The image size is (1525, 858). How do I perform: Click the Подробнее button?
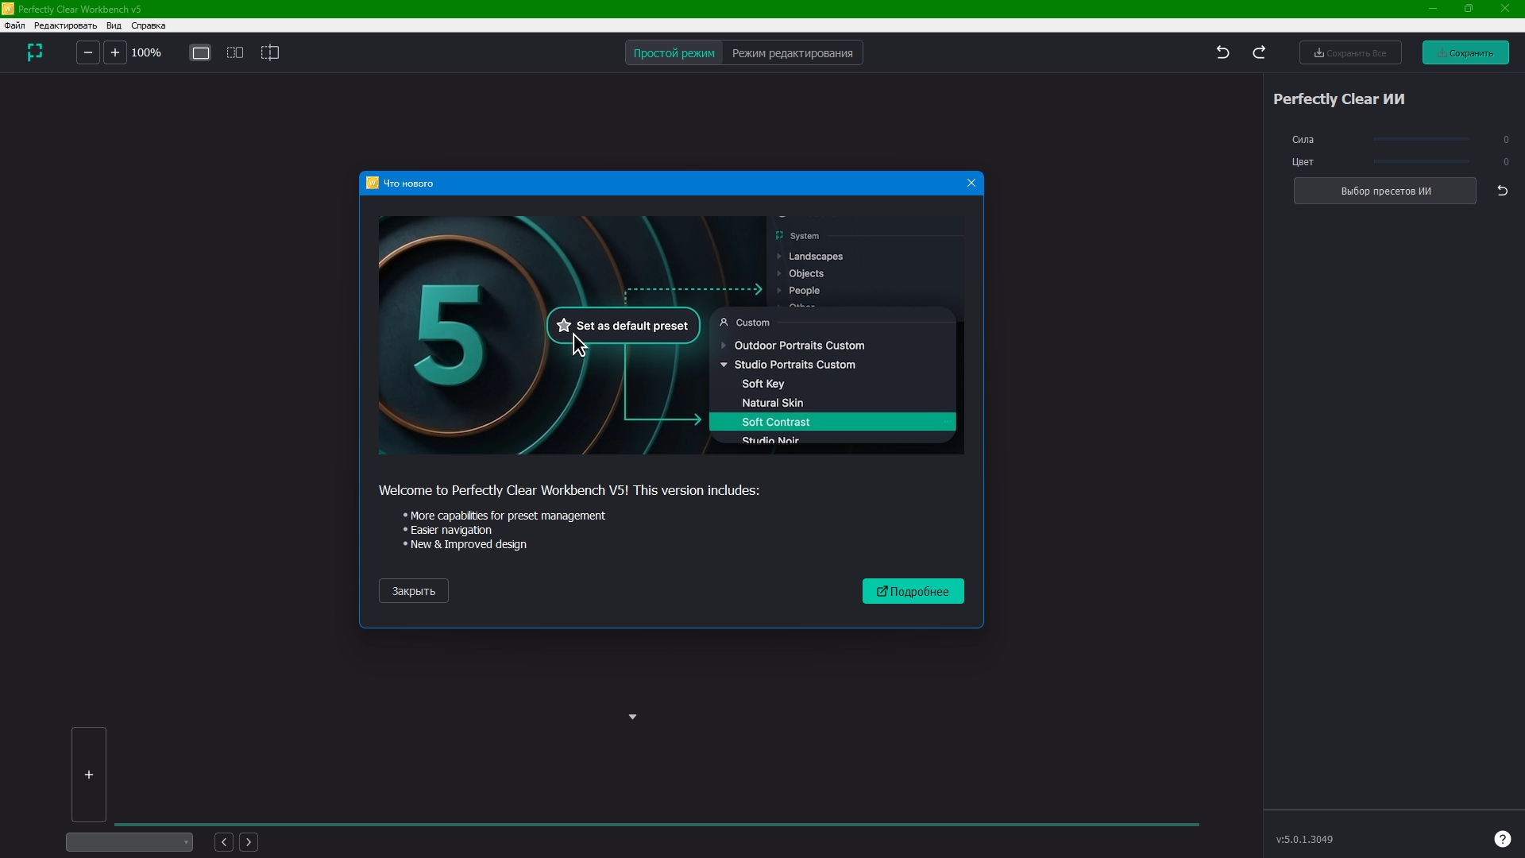pyautogui.click(x=913, y=591)
